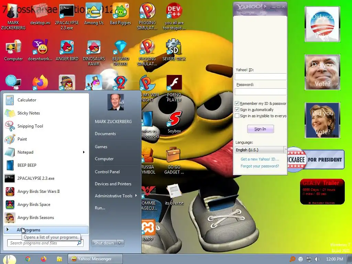
Task: Open Angry Birds Star Wars II entry
Action: pos(46,191)
